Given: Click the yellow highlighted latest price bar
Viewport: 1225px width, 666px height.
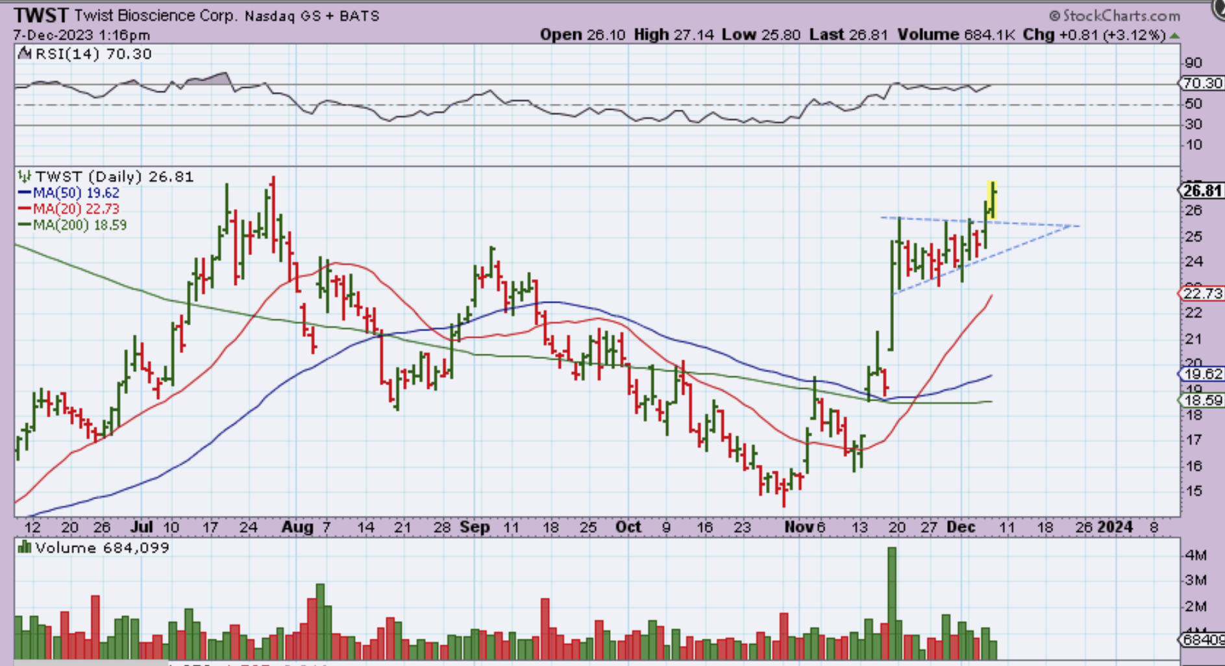Looking at the screenshot, I should point(992,199).
